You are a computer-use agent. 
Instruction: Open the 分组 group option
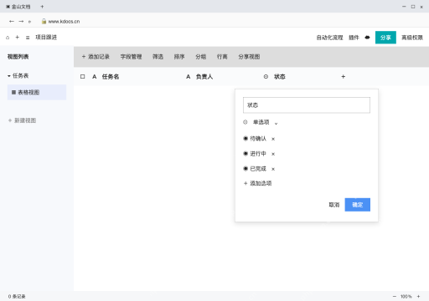(x=201, y=57)
